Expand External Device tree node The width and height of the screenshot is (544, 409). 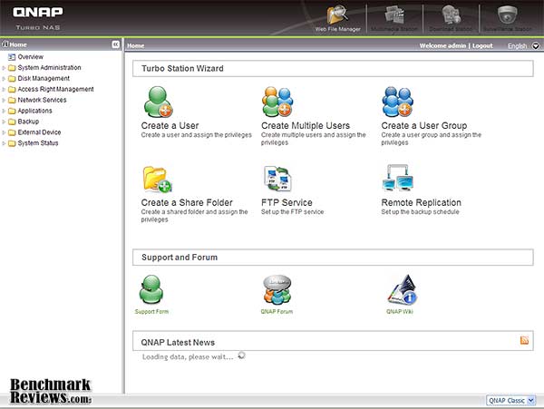(4, 132)
